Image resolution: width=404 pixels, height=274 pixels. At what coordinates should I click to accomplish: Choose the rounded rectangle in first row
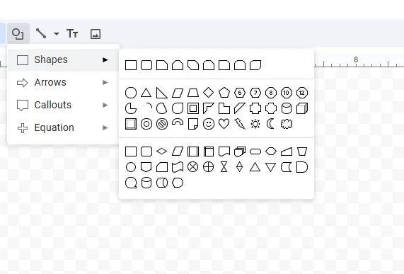(146, 65)
